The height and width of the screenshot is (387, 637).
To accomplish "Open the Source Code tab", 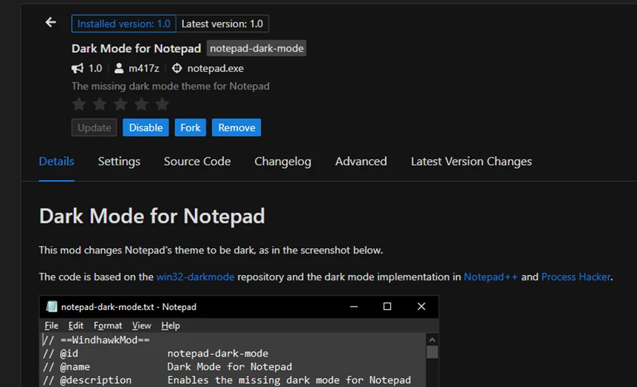I will pyautogui.click(x=198, y=162).
